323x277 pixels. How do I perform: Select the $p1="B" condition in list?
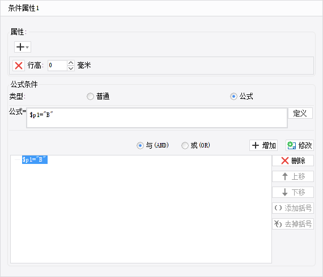tap(35, 159)
